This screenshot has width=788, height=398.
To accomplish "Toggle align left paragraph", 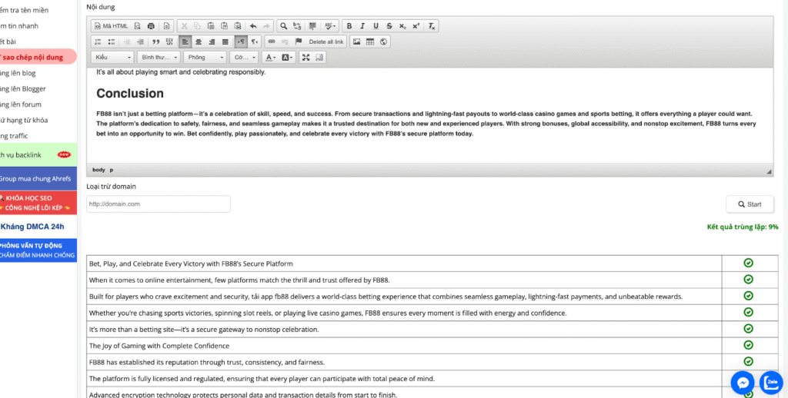I will [185, 41].
